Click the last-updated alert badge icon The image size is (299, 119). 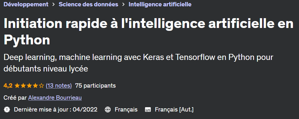7,109
